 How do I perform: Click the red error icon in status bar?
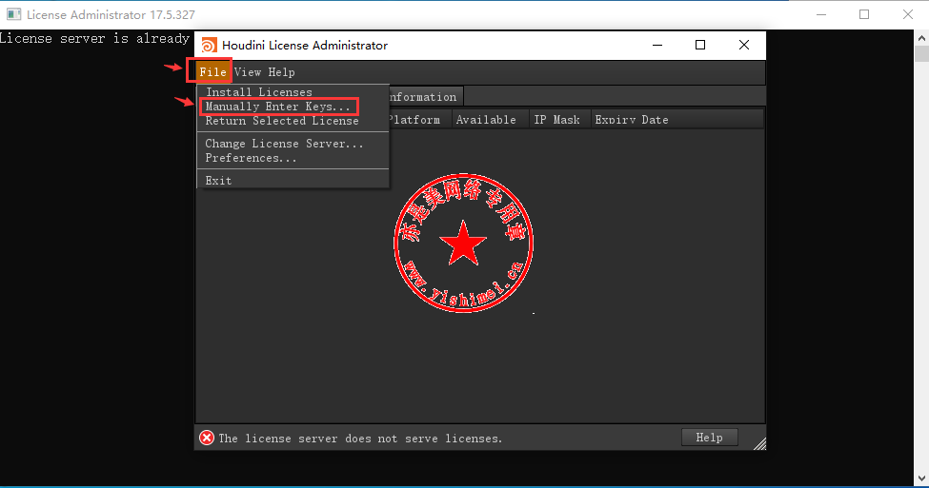[x=207, y=438]
